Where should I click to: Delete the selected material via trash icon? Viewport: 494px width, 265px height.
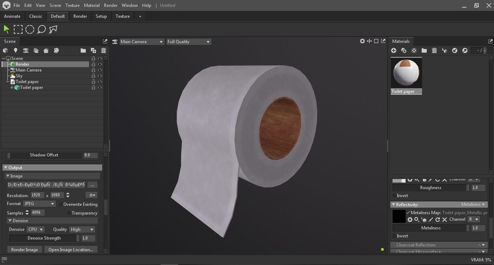tap(434, 50)
